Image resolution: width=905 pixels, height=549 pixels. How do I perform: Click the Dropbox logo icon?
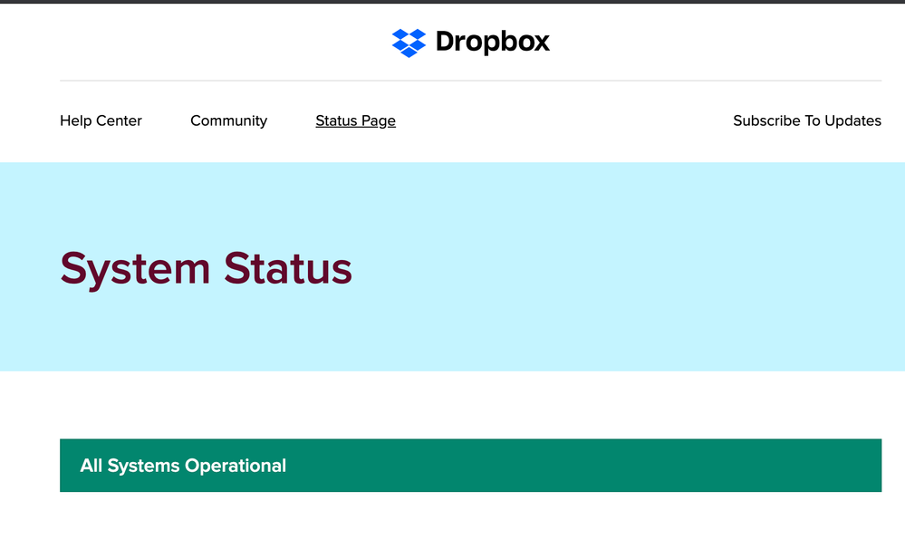click(x=409, y=43)
